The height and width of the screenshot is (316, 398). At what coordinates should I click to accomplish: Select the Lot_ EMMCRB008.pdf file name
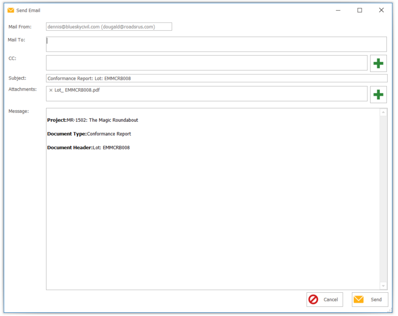[77, 90]
